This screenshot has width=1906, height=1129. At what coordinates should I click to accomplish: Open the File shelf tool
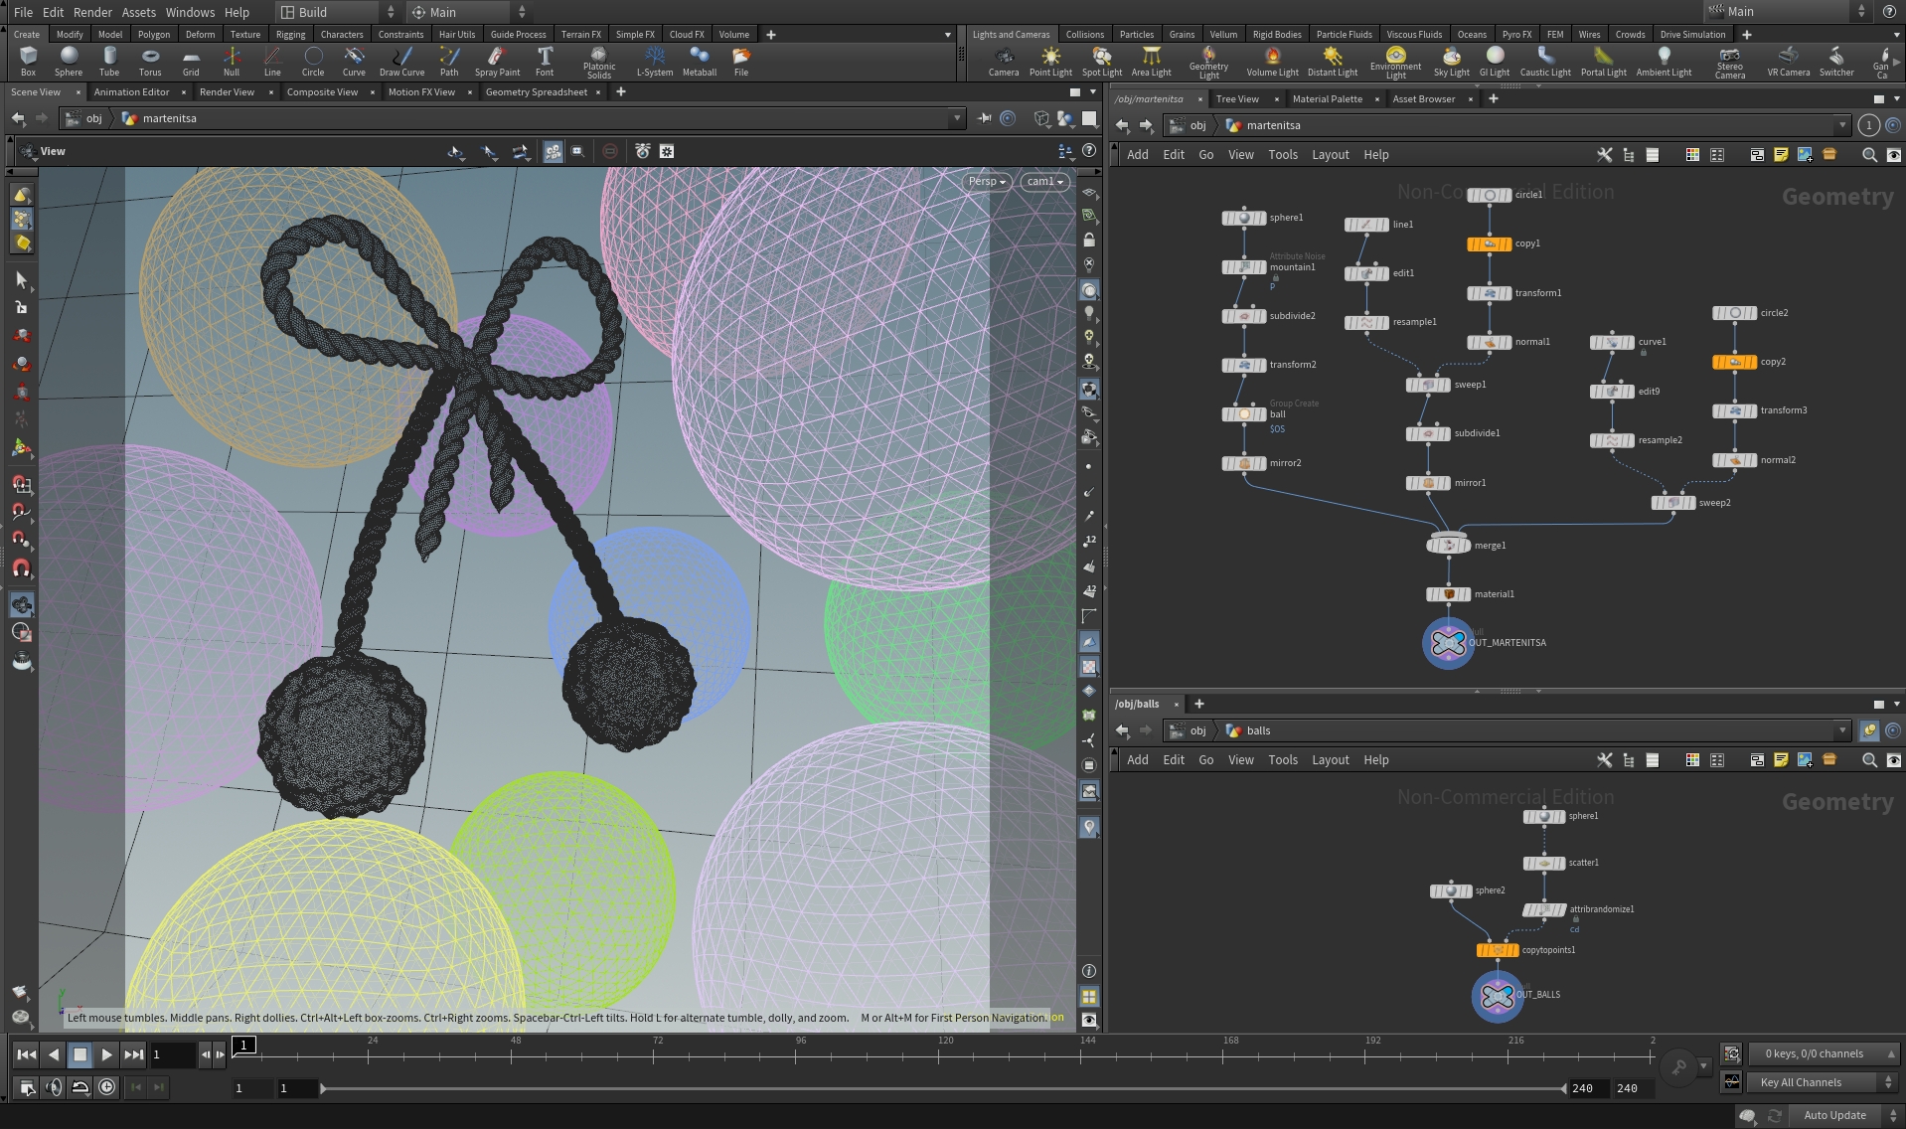(x=741, y=62)
